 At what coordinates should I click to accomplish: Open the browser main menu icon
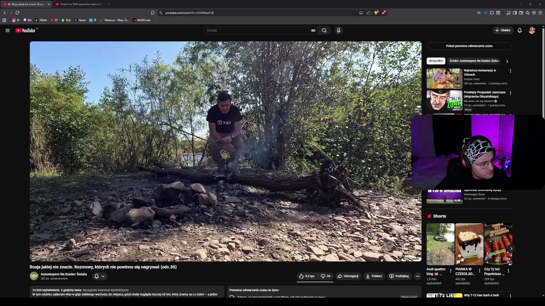[x=540, y=13]
